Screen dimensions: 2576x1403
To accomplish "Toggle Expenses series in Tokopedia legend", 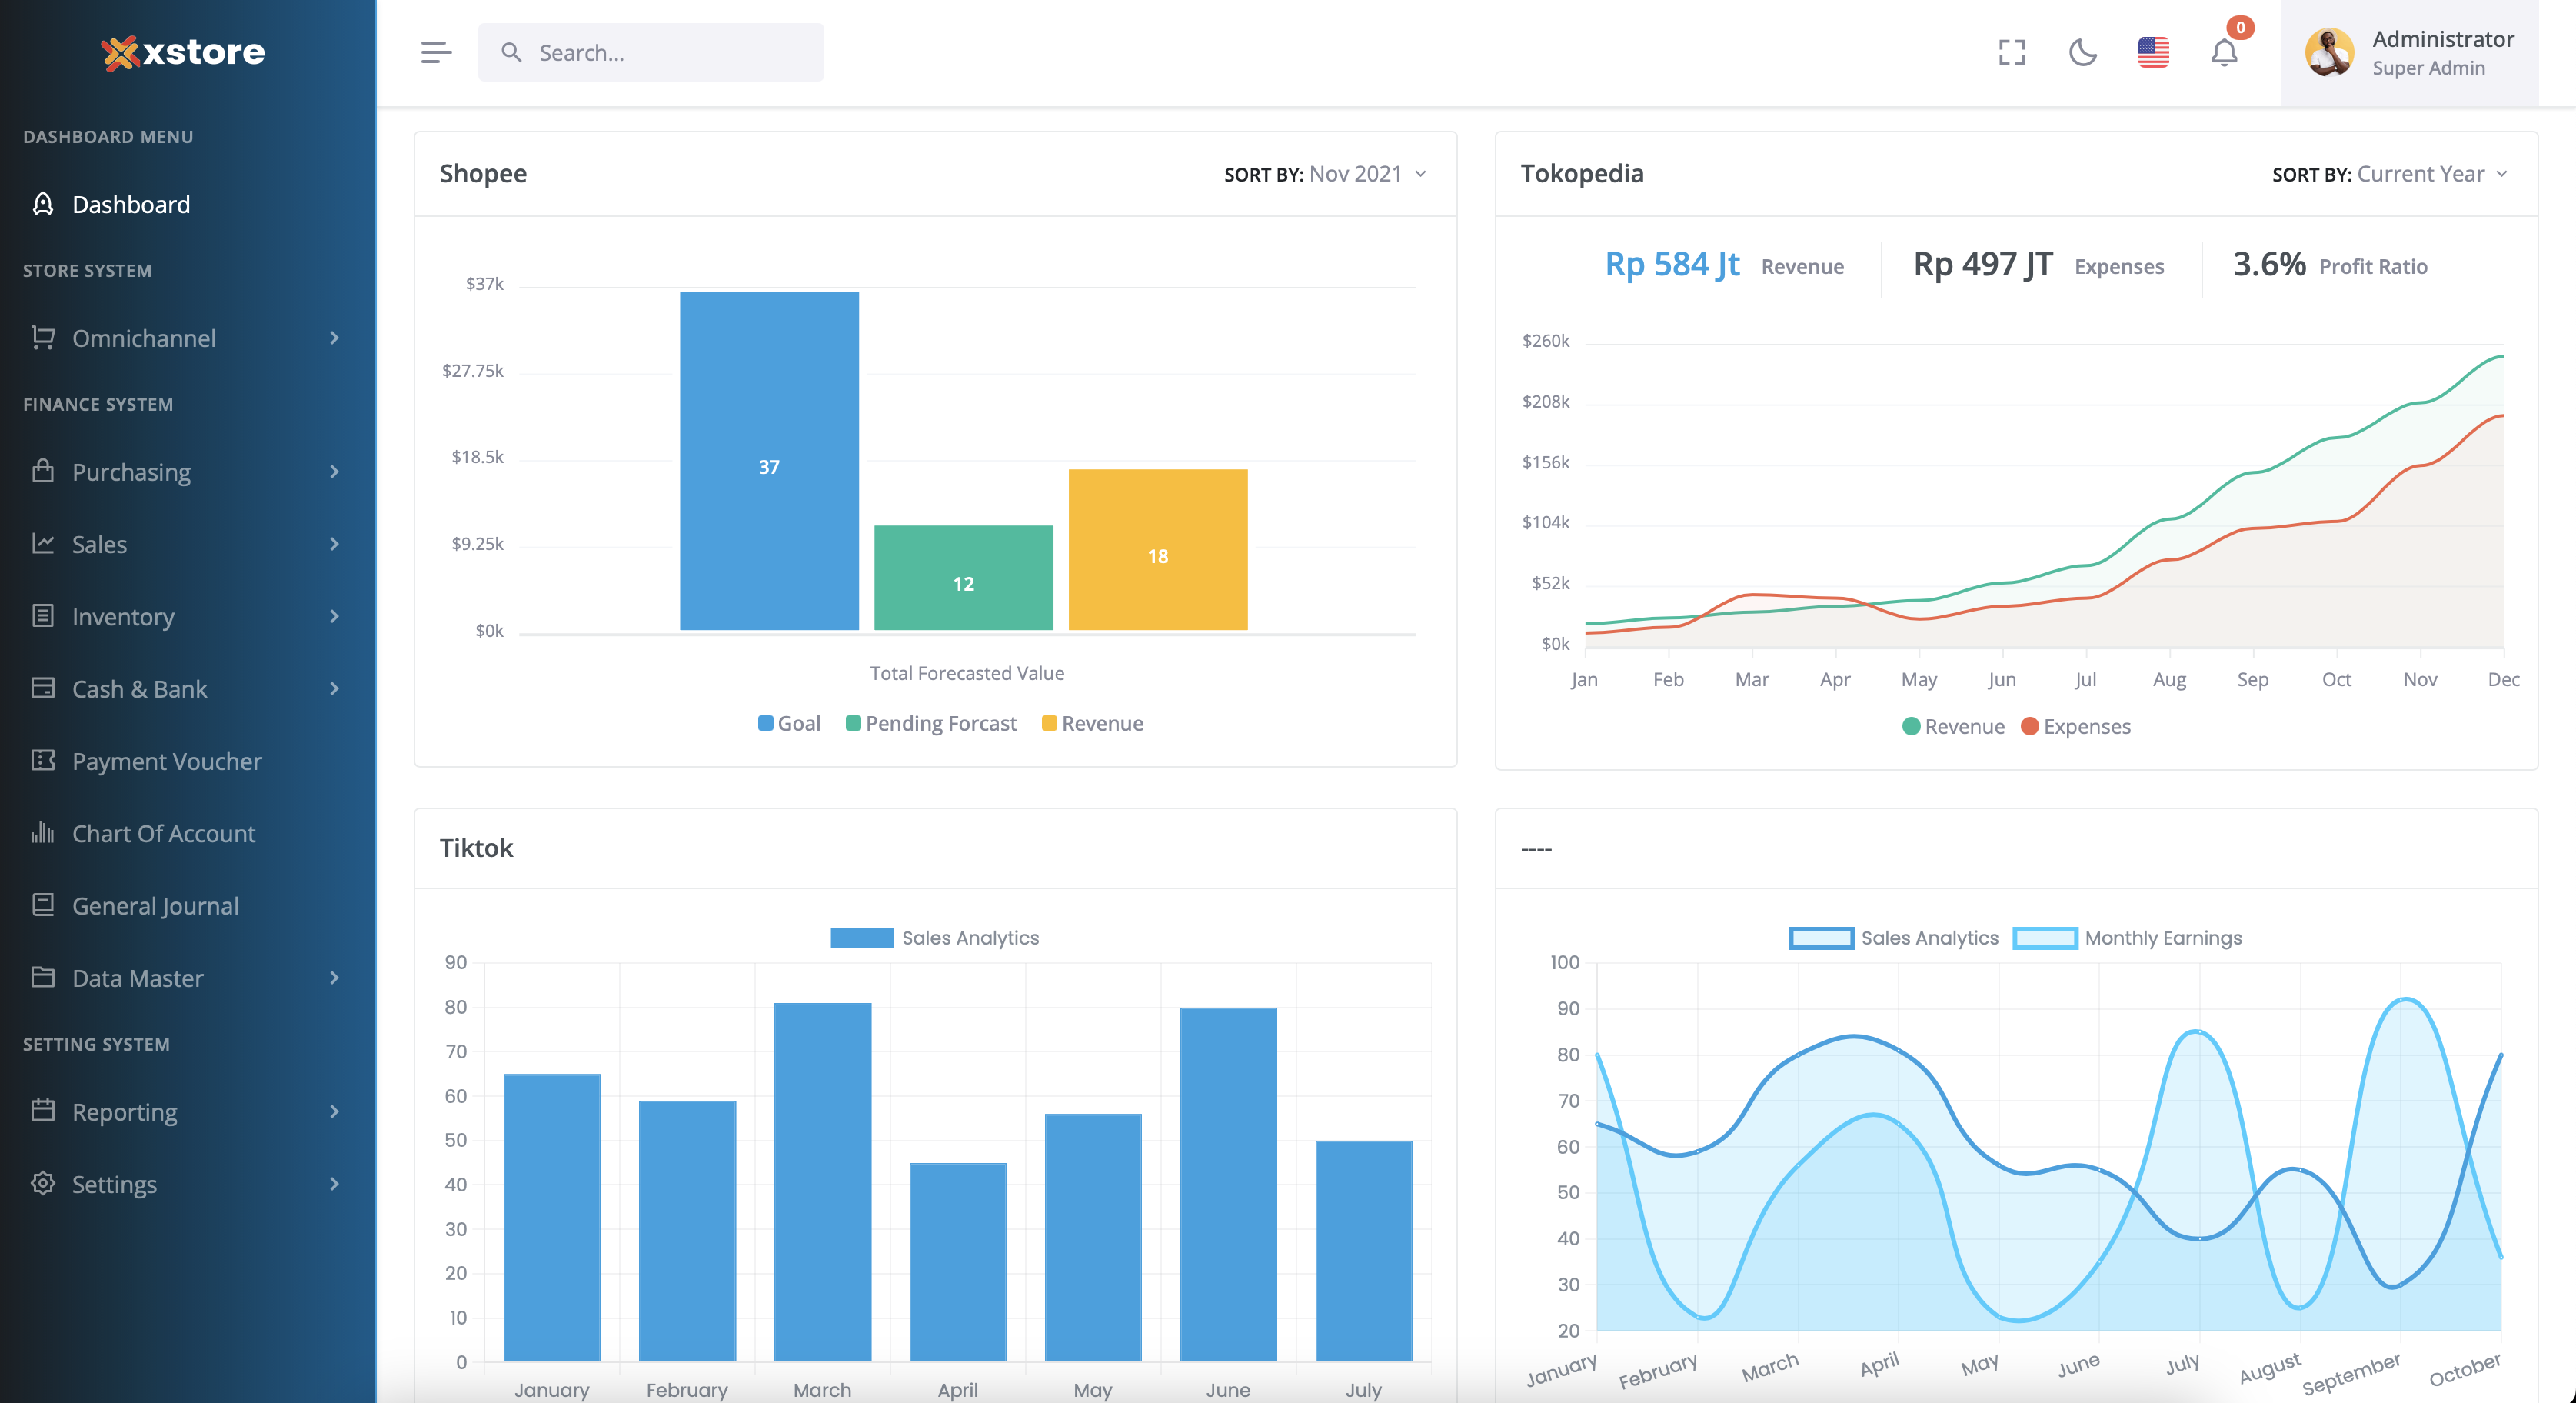I will tap(2076, 726).
